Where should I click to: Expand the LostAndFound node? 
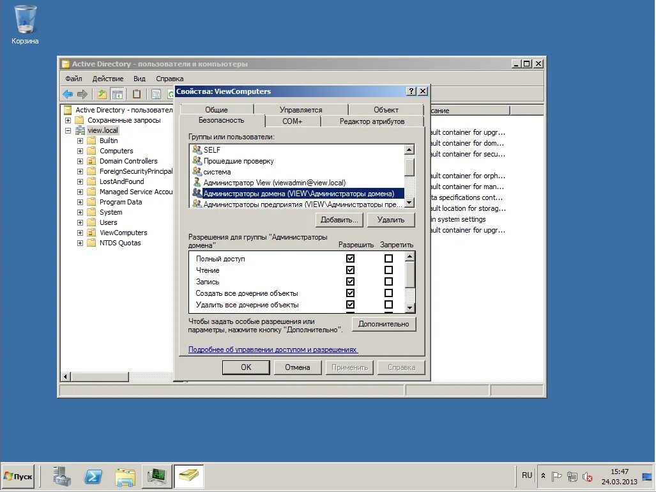click(80, 182)
